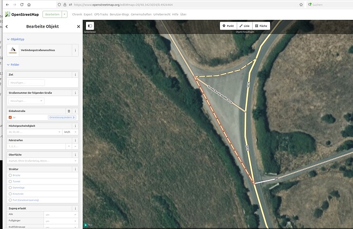Open info for the Ziel field

tap(75, 75)
